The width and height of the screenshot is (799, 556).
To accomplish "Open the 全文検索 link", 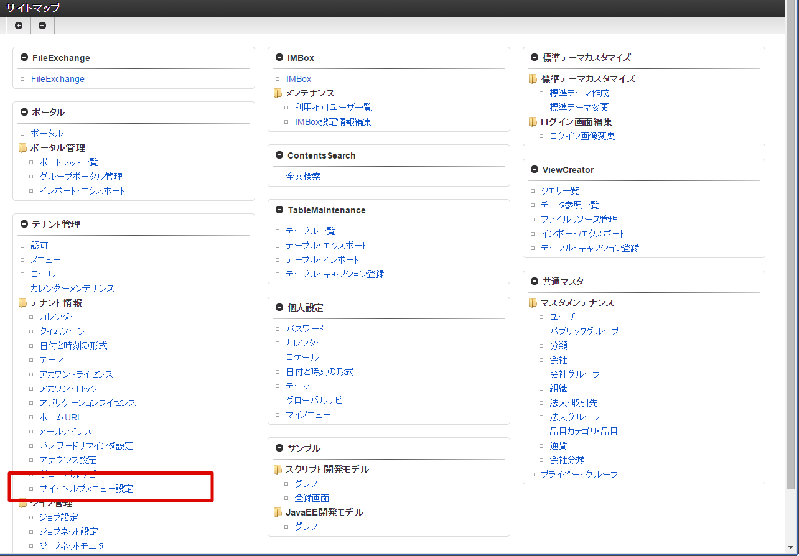I will [303, 177].
